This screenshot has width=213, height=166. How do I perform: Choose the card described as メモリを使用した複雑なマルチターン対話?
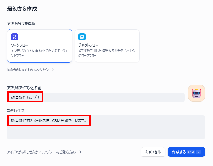107,46
